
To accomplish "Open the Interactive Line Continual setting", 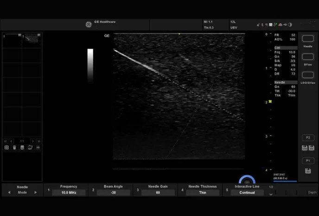I will pos(247,192).
